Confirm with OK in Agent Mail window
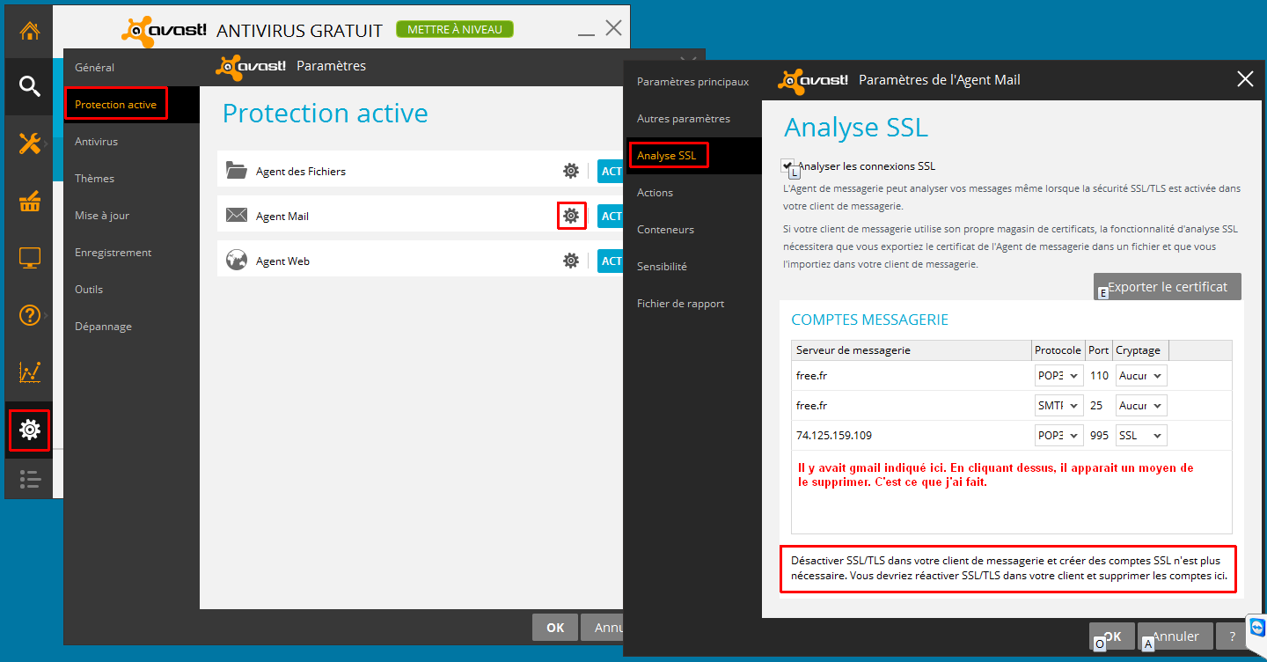Screen dimensions: 1267x662 pyautogui.click(x=1112, y=636)
